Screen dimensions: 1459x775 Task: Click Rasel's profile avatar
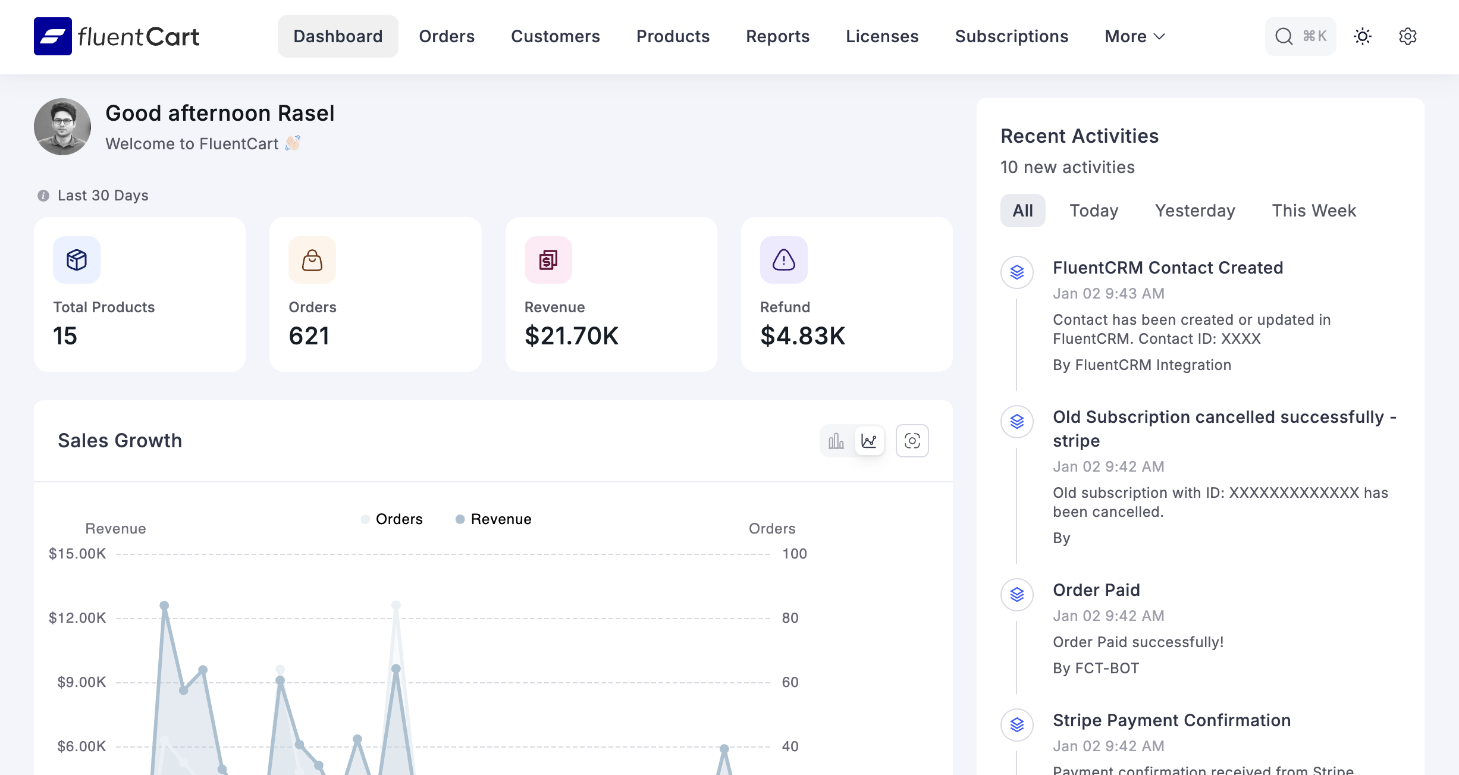[x=62, y=127]
